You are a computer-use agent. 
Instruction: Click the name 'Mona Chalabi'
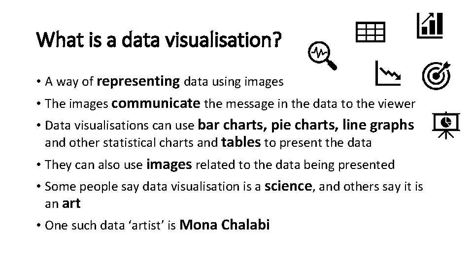click(225, 225)
